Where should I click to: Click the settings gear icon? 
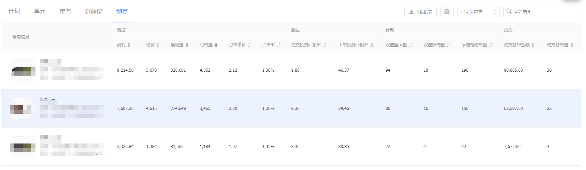pyautogui.click(x=447, y=12)
